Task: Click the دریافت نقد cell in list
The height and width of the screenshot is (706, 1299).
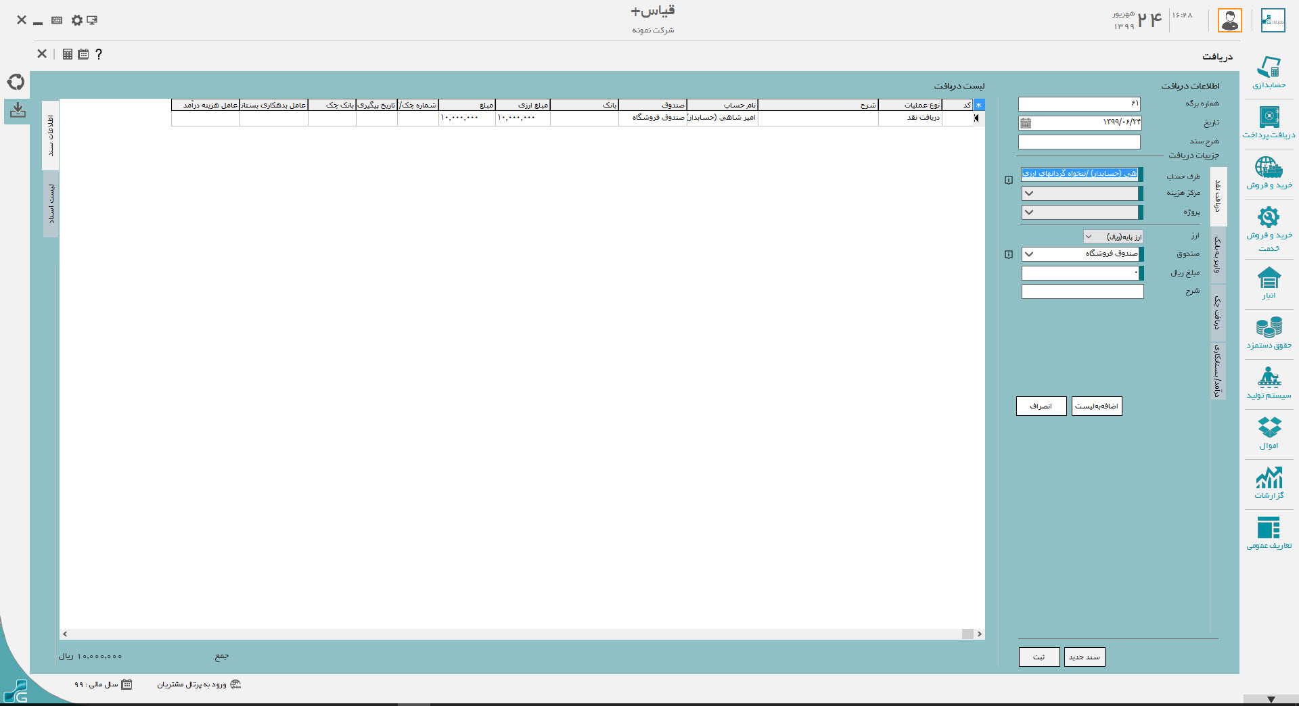Action: point(910,118)
